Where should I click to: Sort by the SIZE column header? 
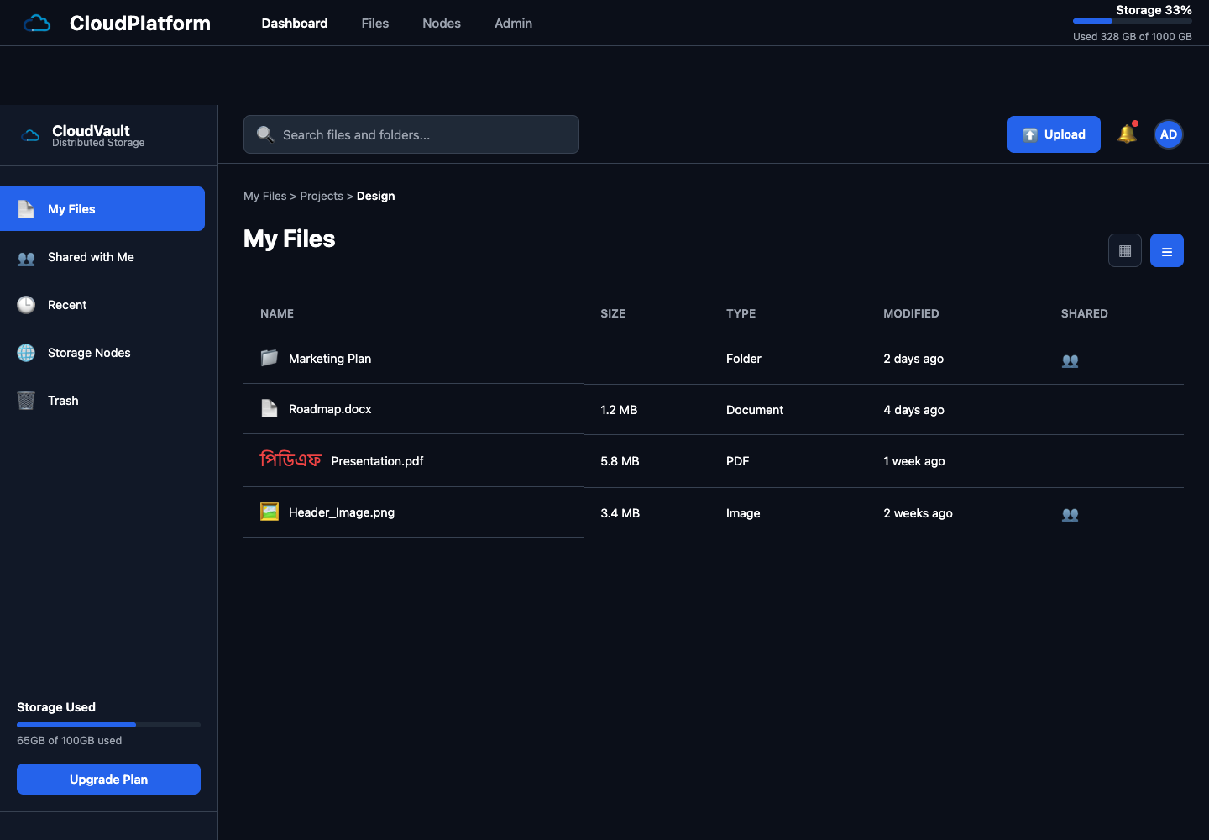click(x=613, y=313)
